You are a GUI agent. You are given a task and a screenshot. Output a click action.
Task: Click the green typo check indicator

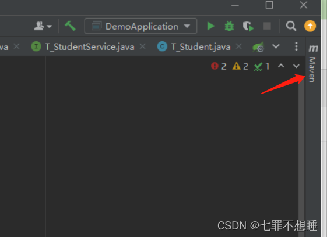pyautogui.click(x=262, y=67)
